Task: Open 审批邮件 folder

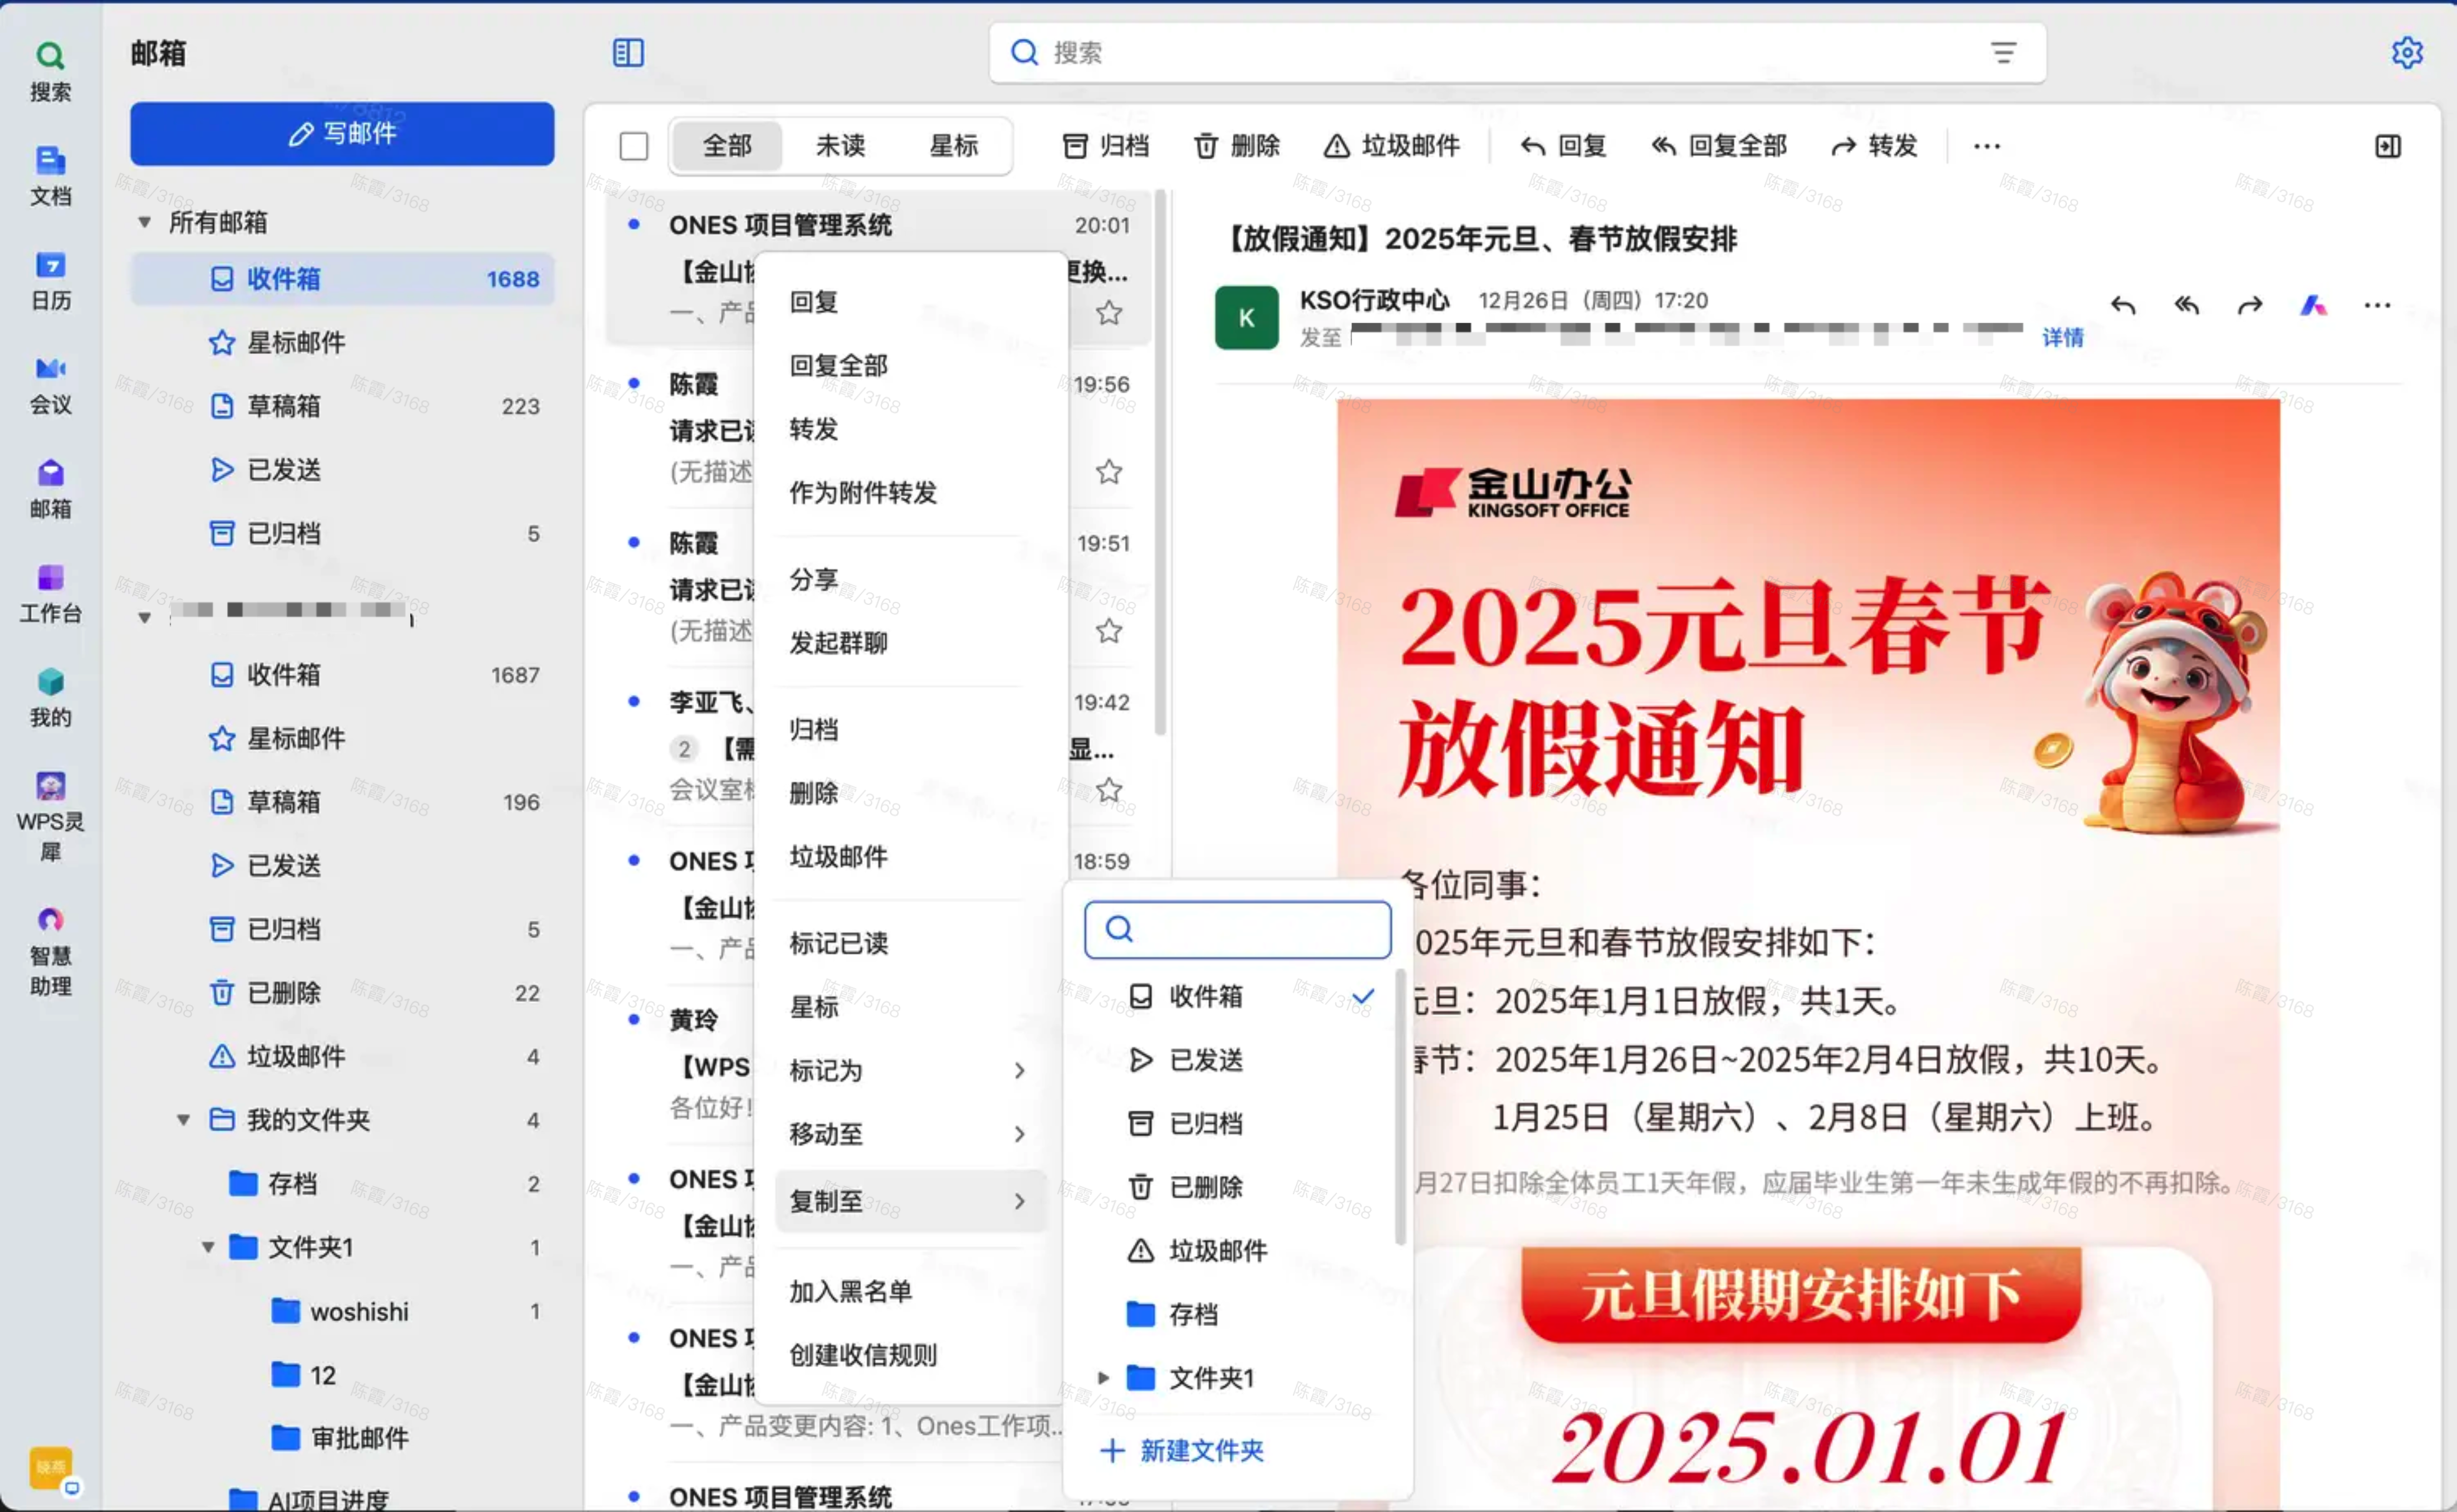Action: pos(342,1438)
